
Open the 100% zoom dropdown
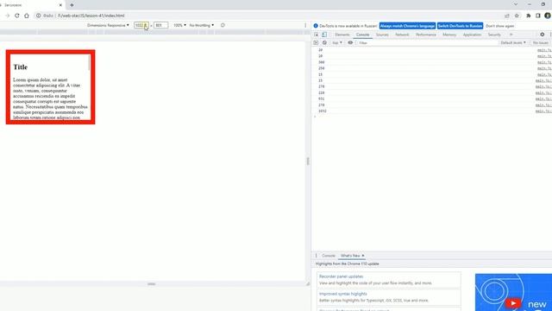[x=180, y=25]
